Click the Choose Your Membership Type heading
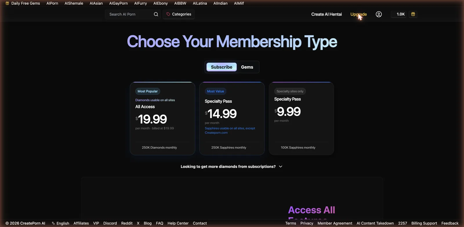This screenshot has width=464, height=227. [x=232, y=41]
